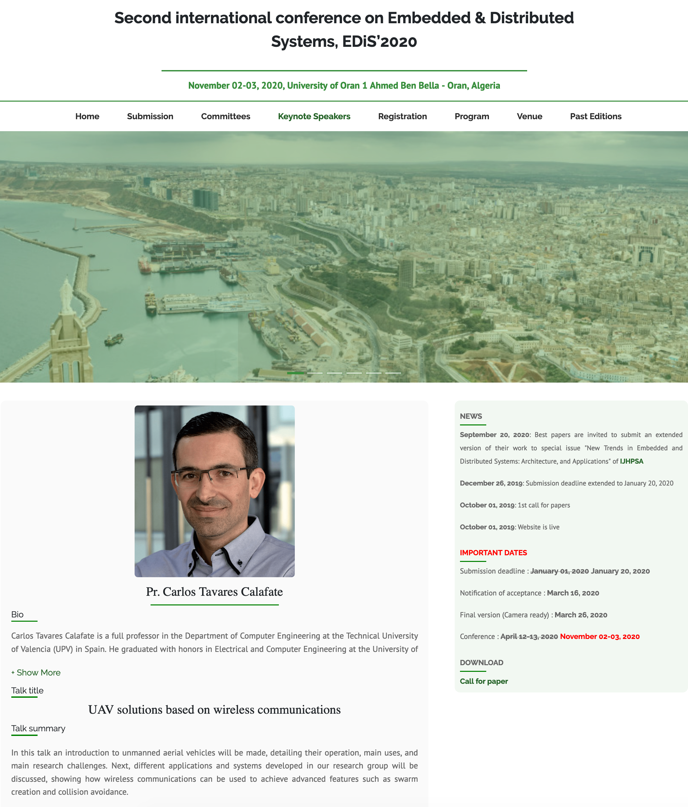The width and height of the screenshot is (688, 807).
Task: Click the red November 02-03, 2020 conference date
Action: pos(600,636)
